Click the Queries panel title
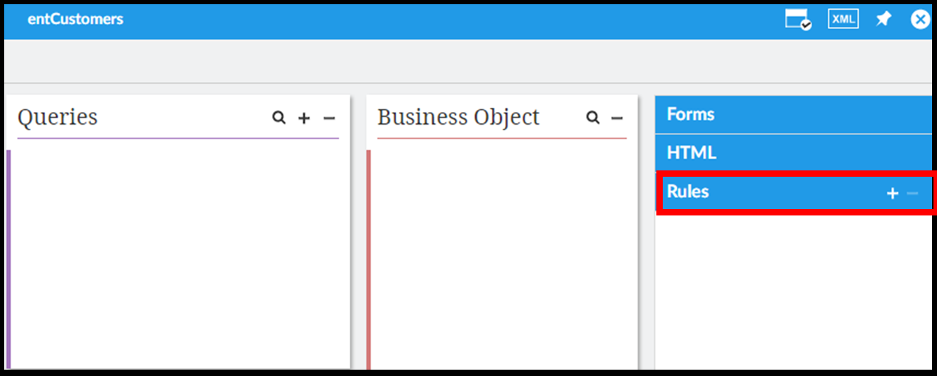The width and height of the screenshot is (937, 376). click(x=58, y=117)
